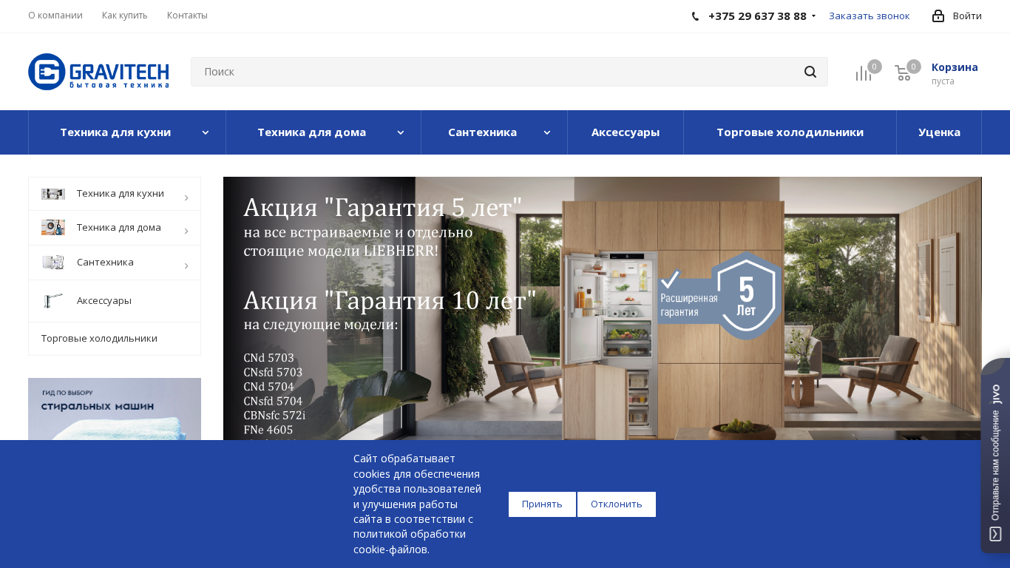Click the sidebar kitchen appliances thumbnail icon
The height and width of the screenshot is (568, 1010).
point(53,194)
